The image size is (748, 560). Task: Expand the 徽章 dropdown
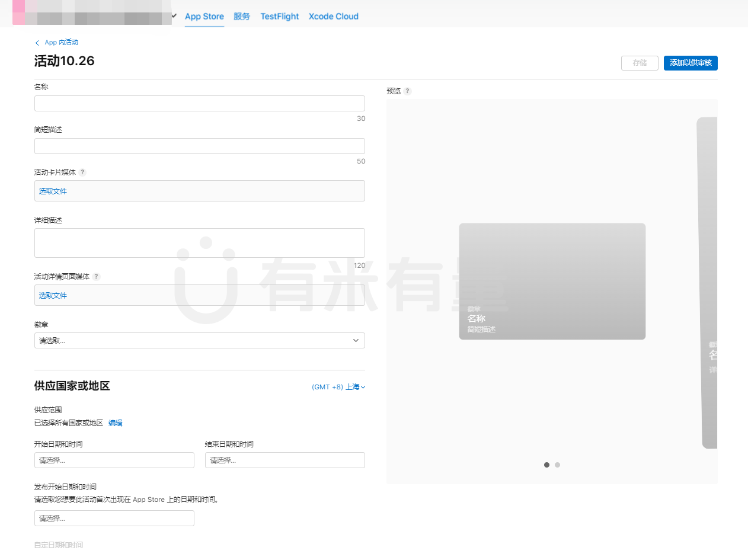point(200,341)
